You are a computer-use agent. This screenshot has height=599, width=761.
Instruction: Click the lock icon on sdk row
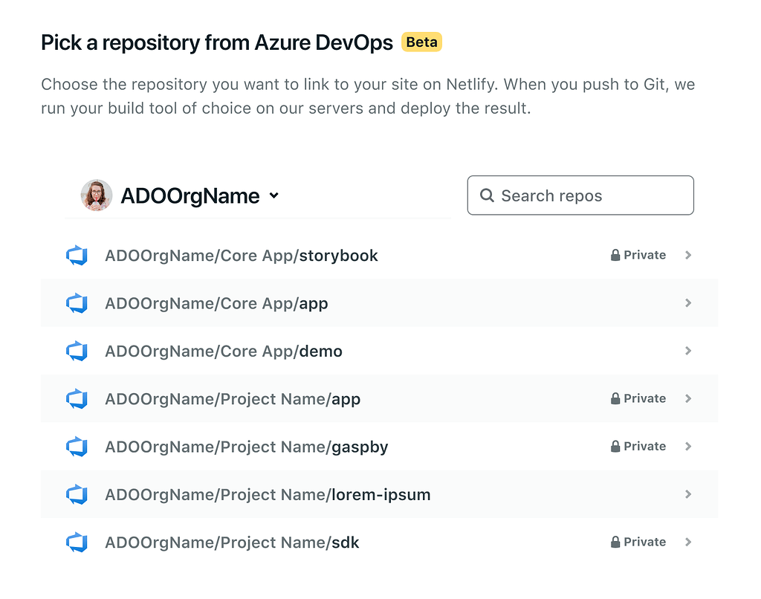click(615, 542)
